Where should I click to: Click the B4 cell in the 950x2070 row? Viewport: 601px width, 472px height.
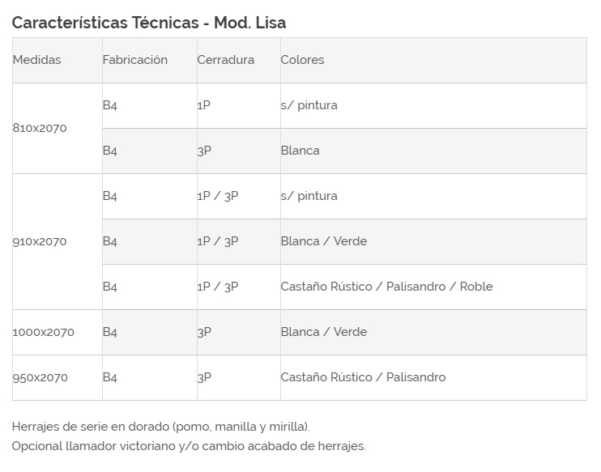tap(110, 377)
